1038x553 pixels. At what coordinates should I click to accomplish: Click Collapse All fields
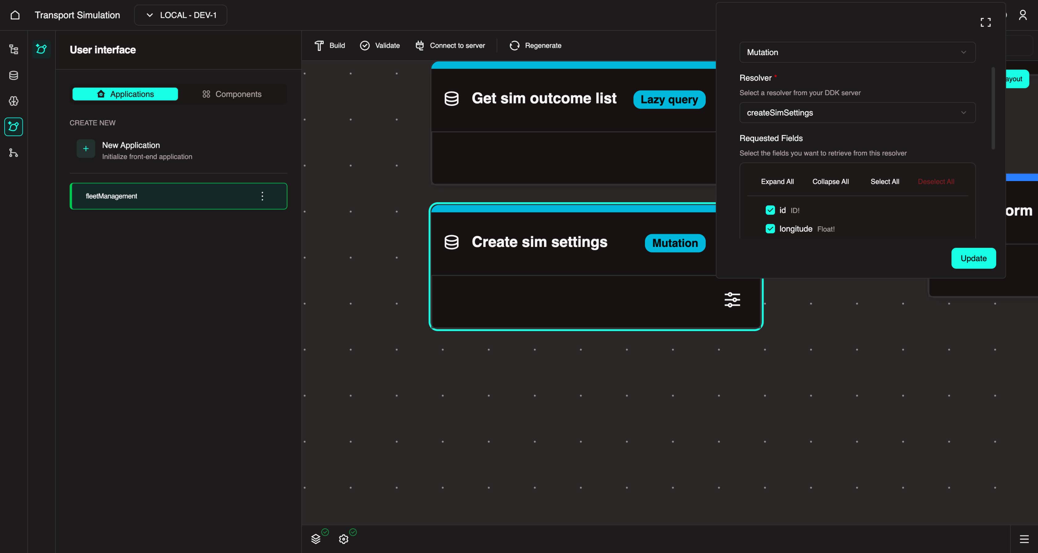(x=830, y=182)
